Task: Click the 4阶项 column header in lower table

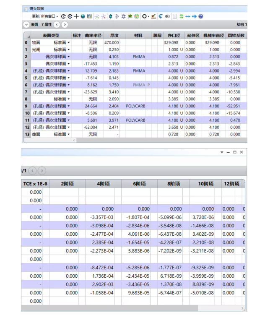Action: coord(103,184)
